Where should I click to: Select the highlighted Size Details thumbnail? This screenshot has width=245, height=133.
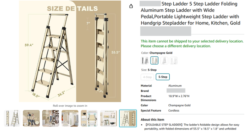click(128, 118)
